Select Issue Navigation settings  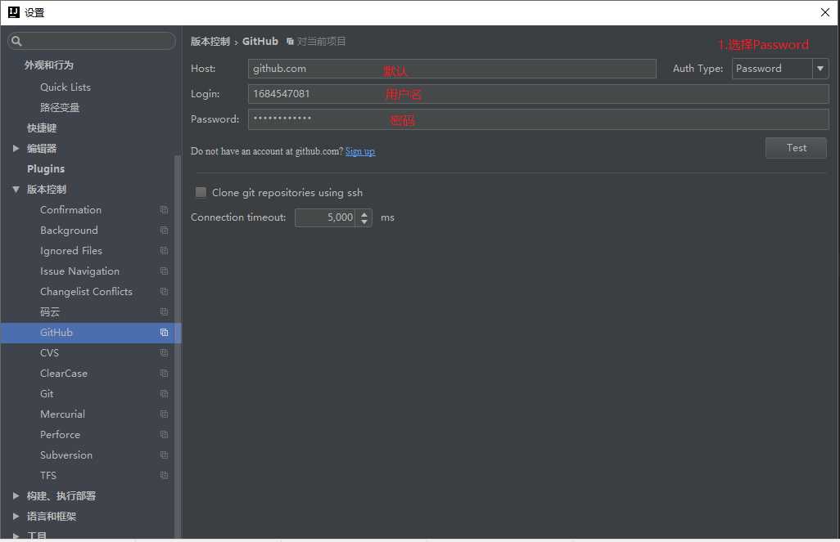[79, 271]
